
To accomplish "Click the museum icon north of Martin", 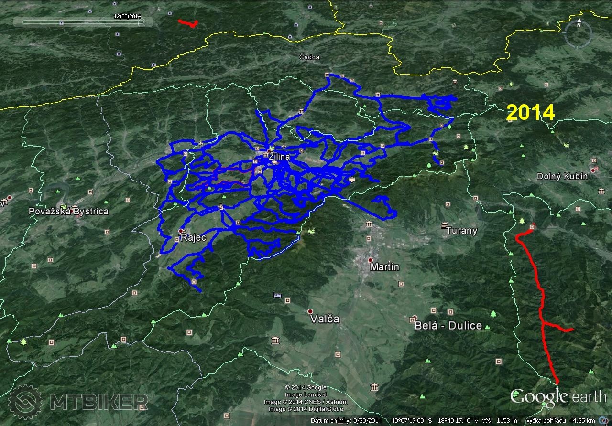I will pos(369,224).
